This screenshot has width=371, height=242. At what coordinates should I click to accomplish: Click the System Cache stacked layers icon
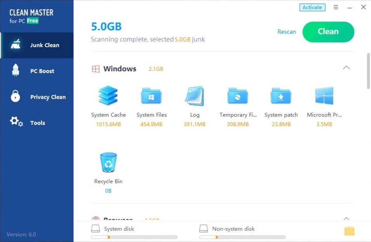pyautogui.click(x=108, y=96)
